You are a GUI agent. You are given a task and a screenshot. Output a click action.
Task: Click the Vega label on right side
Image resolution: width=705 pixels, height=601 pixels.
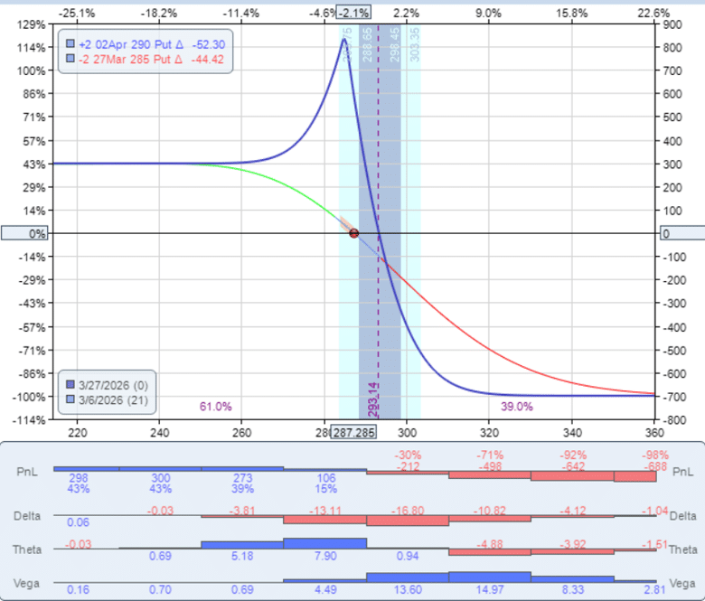pos(682,584)
